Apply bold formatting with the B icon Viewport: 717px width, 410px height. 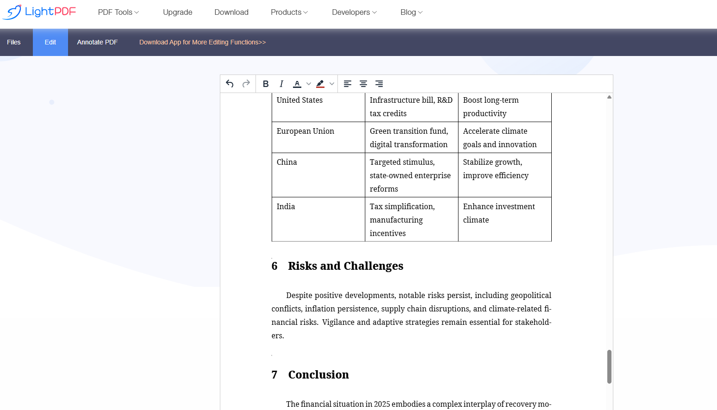click(266, 84)
